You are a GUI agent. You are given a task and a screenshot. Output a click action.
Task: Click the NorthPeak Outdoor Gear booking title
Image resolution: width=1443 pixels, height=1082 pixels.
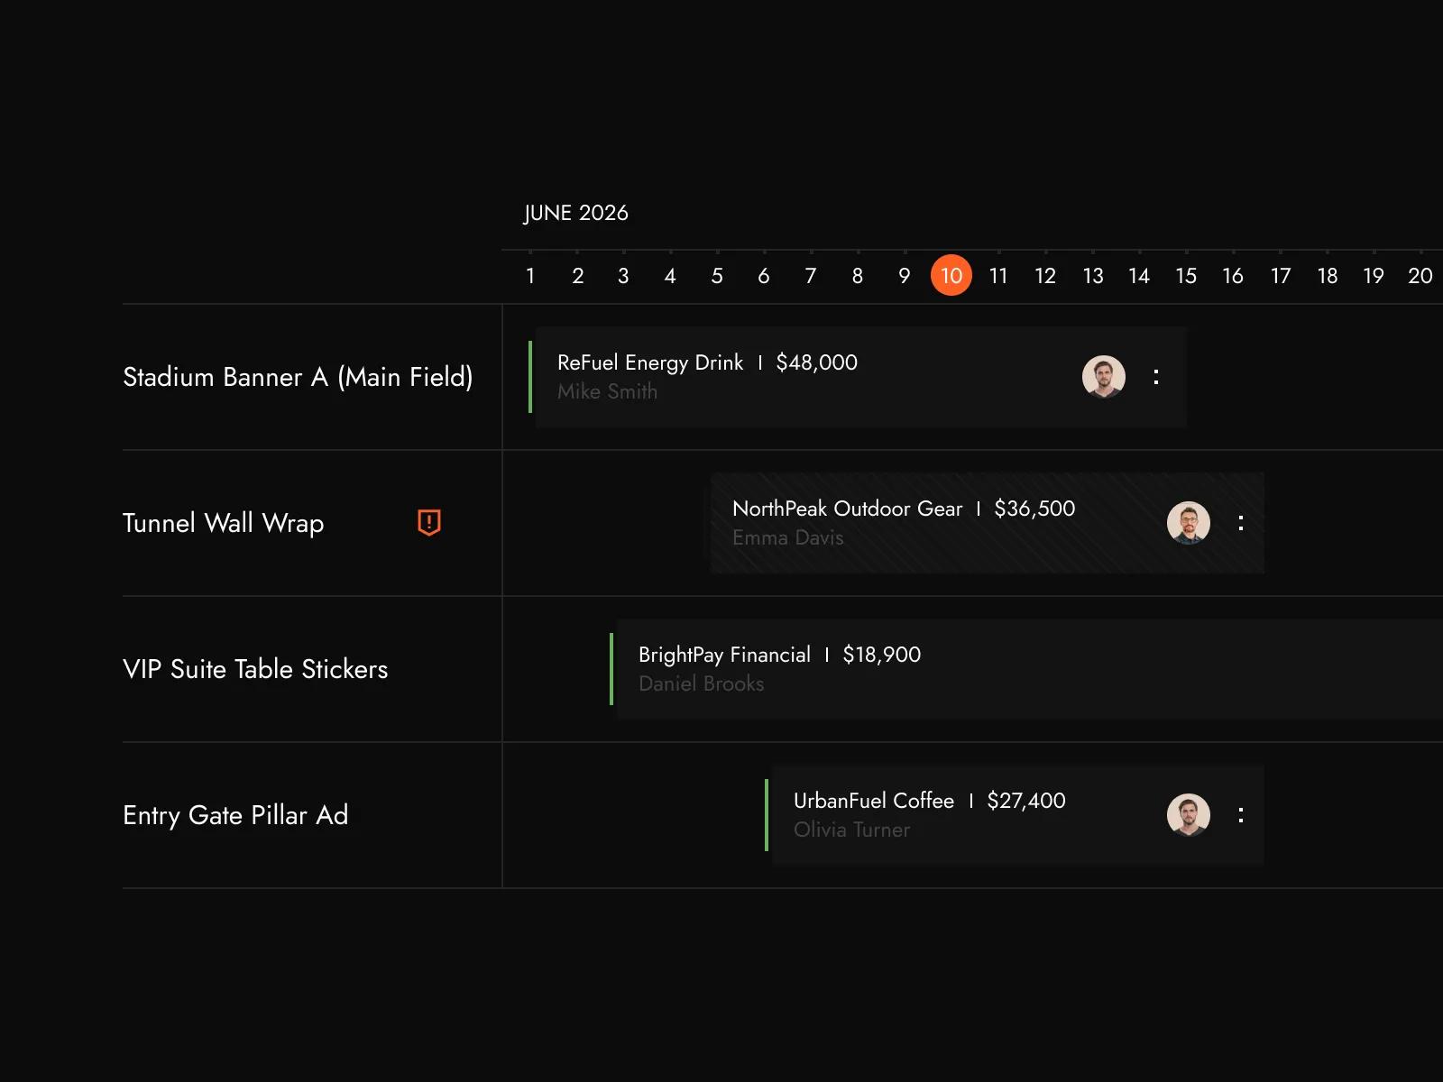coord(847,509)
